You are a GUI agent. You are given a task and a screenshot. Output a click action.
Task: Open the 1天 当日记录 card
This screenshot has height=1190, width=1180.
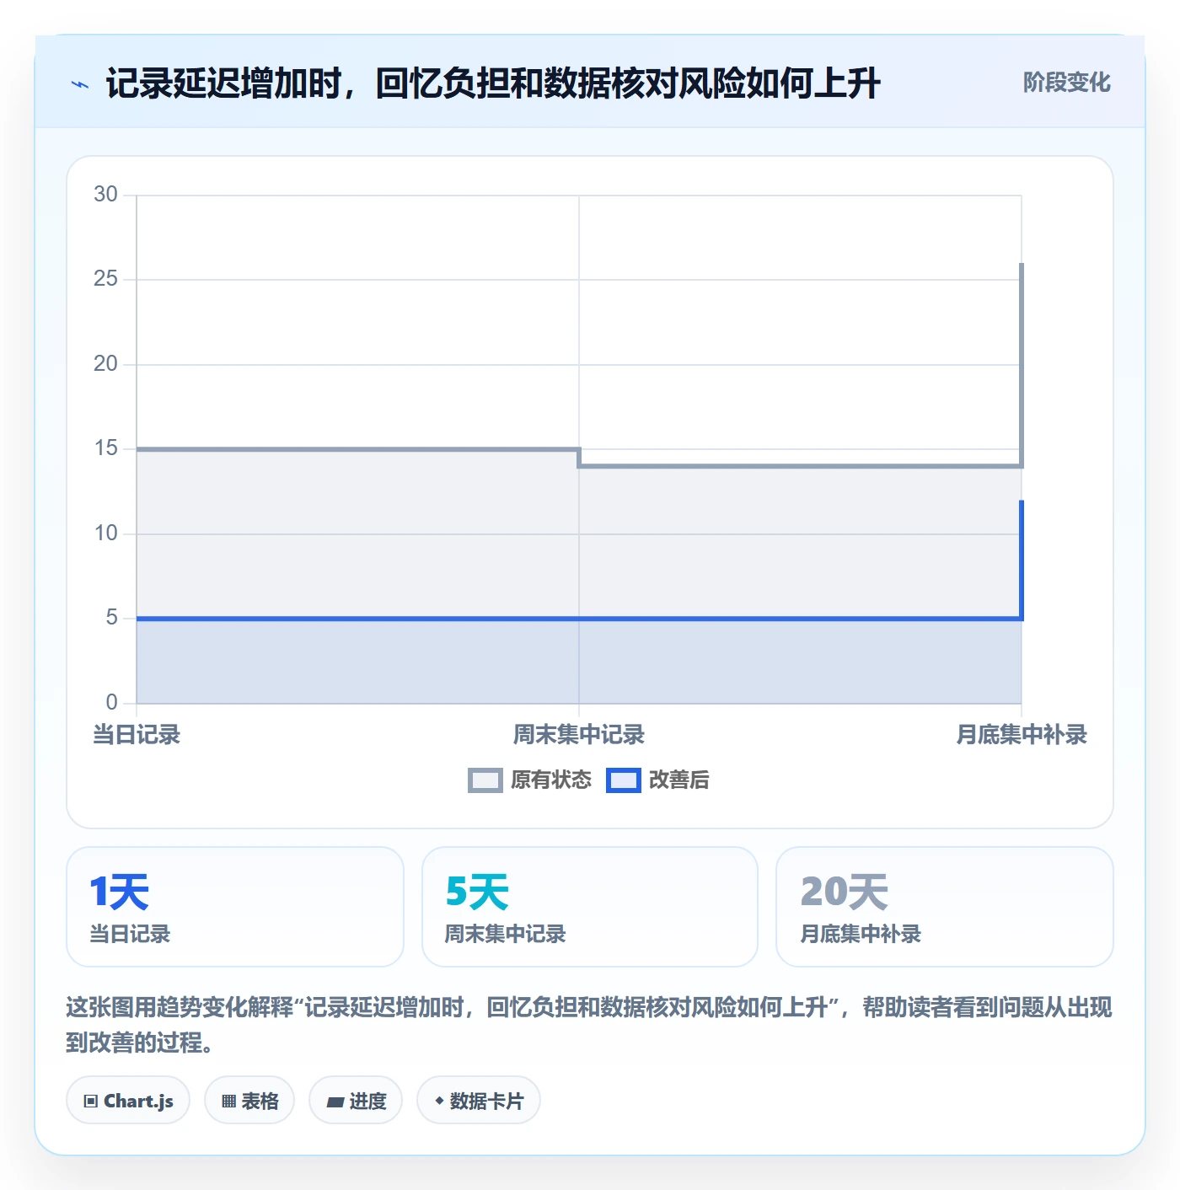[235, 907]
